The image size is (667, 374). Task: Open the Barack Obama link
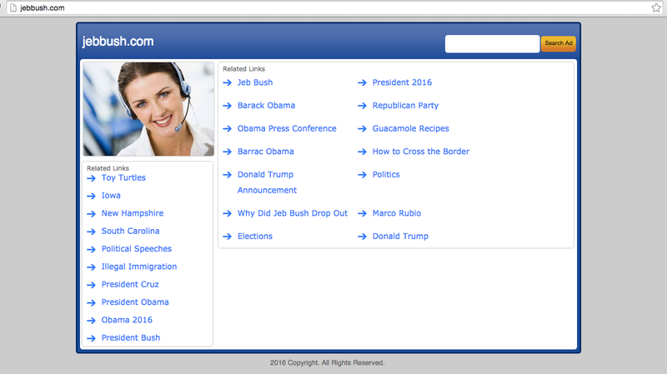click(266, 106)
